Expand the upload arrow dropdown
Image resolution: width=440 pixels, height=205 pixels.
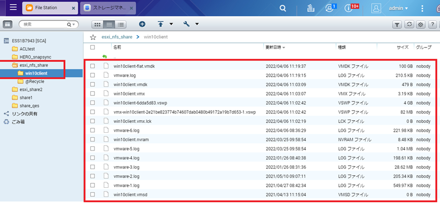(171, 24)
